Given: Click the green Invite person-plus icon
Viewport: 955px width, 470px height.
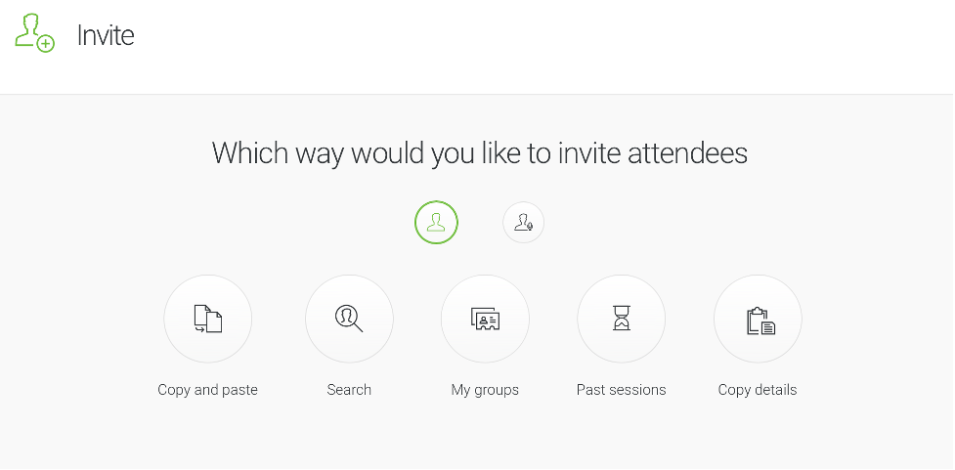Looking at the screenshot, I should point(35,33).
